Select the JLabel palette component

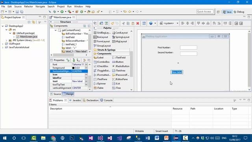click(x=99, y=58)
